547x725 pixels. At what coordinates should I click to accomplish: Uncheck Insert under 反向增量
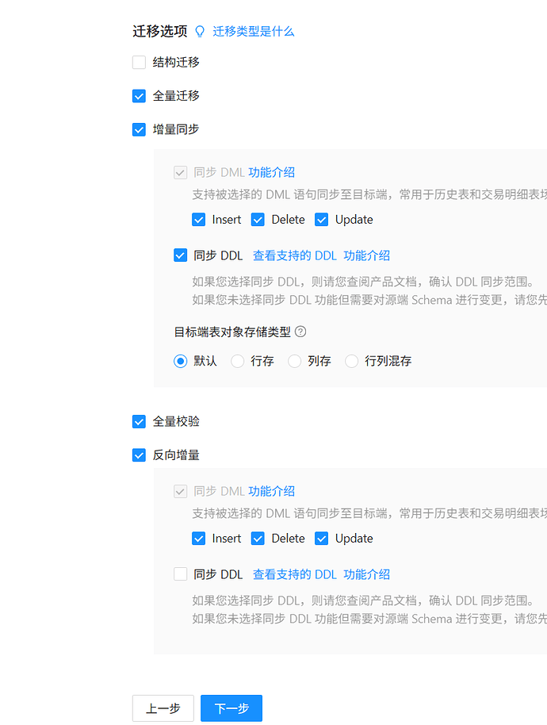[x=199, y=539]
